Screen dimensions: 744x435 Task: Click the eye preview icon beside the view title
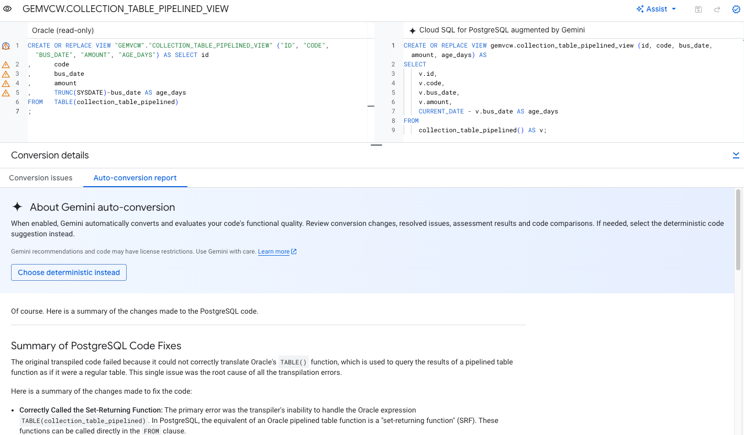[x=7, y=9]
